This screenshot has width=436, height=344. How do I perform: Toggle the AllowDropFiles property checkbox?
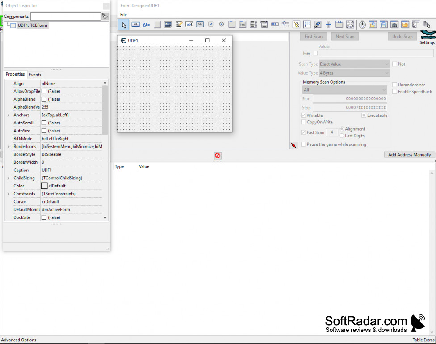[44, 91]
